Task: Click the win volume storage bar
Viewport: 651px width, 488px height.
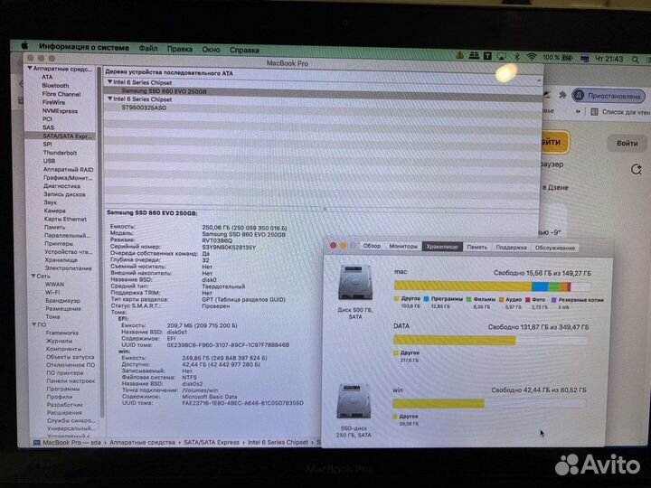Action: pyautogui.click(x=489, y=403)
